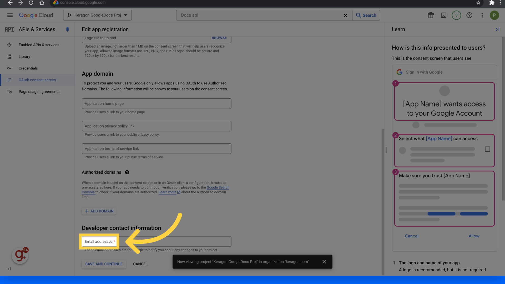Open the main navigation hamburger menu
Viewport: 505px width, 284px height.
(x=10, y=15)
